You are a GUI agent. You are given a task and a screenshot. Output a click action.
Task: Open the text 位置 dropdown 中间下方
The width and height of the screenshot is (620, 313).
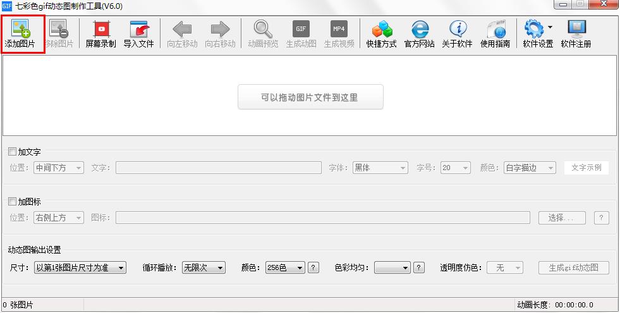click(59, 168)
